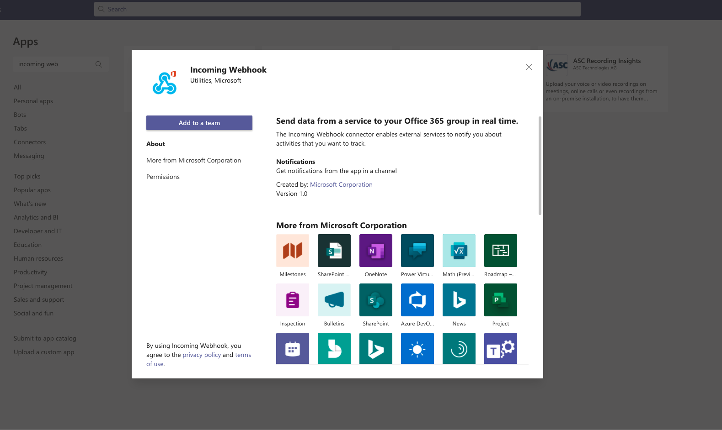Open the Math (Preview) app icon
The height and width of the screenshot is (430, 722).
point(459,251)
